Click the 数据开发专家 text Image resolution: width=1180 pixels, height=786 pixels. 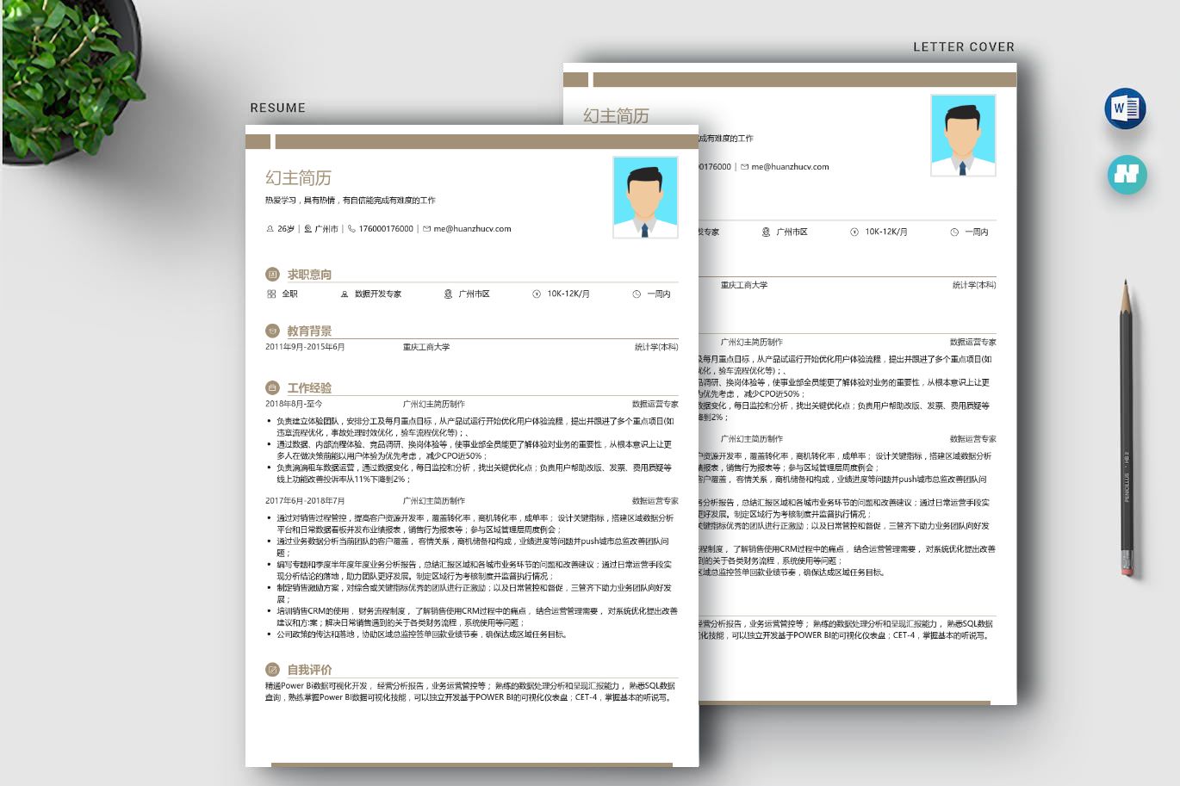tap(378, 294)
